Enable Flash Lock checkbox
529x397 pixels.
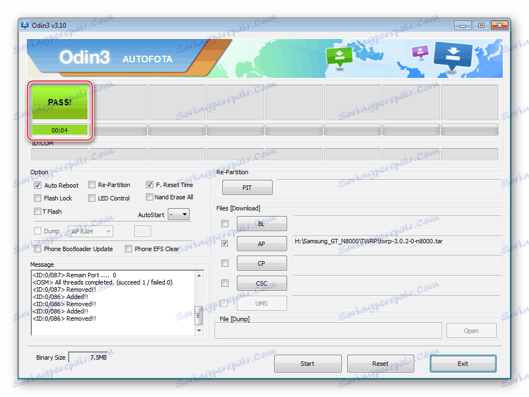tap(38, 198)
